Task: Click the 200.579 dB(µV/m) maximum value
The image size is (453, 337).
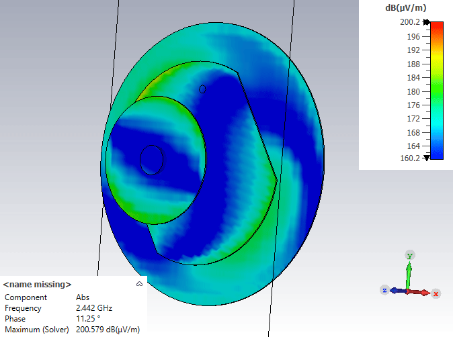Action: pyautogui.click(x=108, y=330)
